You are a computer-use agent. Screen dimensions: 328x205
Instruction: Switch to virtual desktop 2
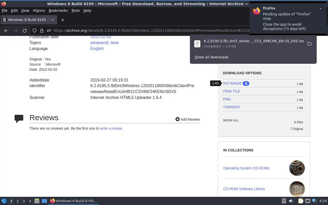[17, 201]
